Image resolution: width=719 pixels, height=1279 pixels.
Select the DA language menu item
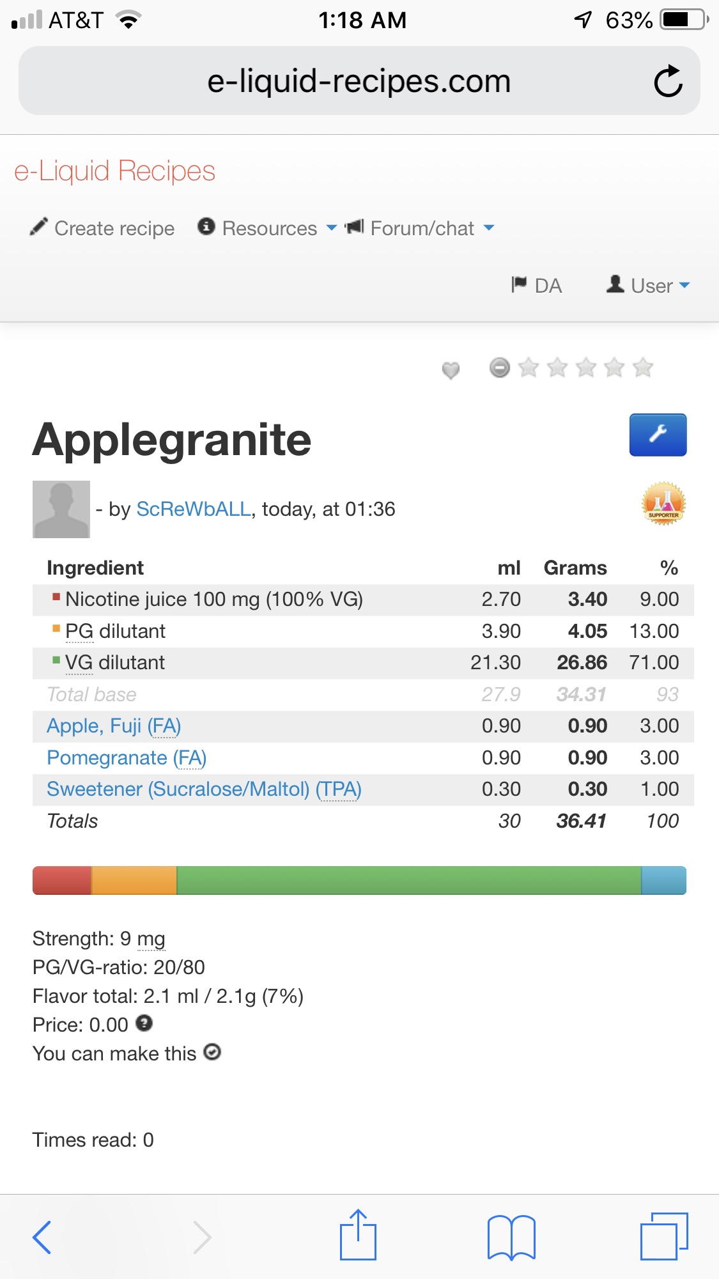pos(537,285)
